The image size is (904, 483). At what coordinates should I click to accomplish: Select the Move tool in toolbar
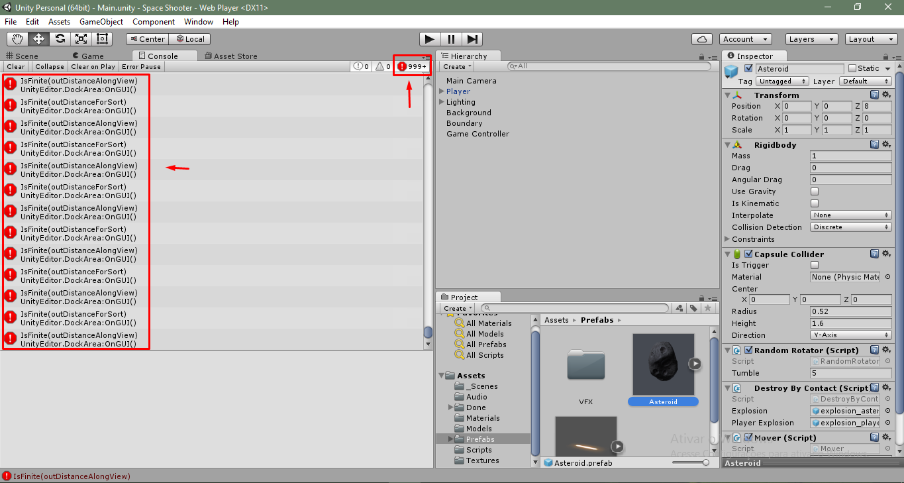(38, 39)
